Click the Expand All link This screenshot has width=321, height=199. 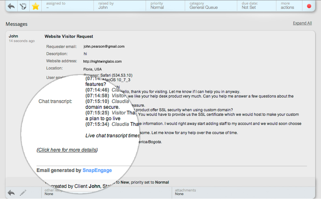click(x=302, y=23)
